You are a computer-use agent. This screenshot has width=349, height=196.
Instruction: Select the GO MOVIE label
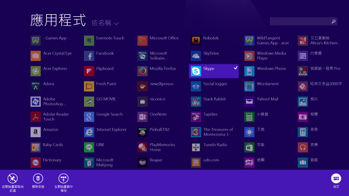point(106,99)
